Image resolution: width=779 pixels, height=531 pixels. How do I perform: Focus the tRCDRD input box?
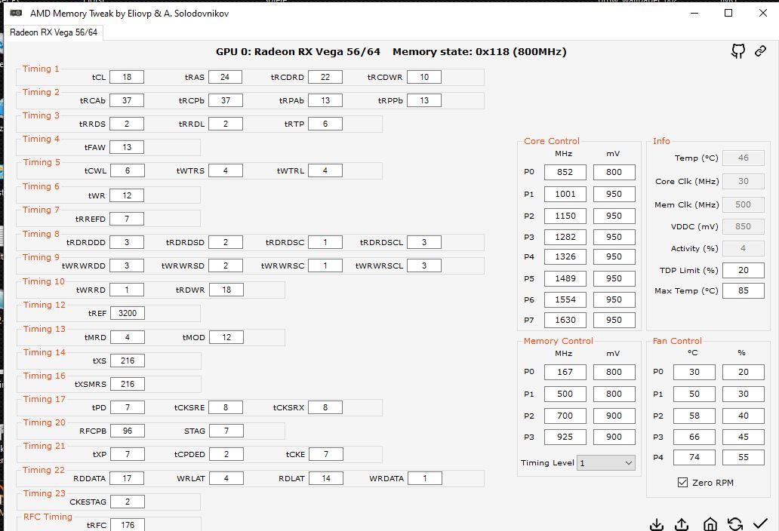(325, 77)
